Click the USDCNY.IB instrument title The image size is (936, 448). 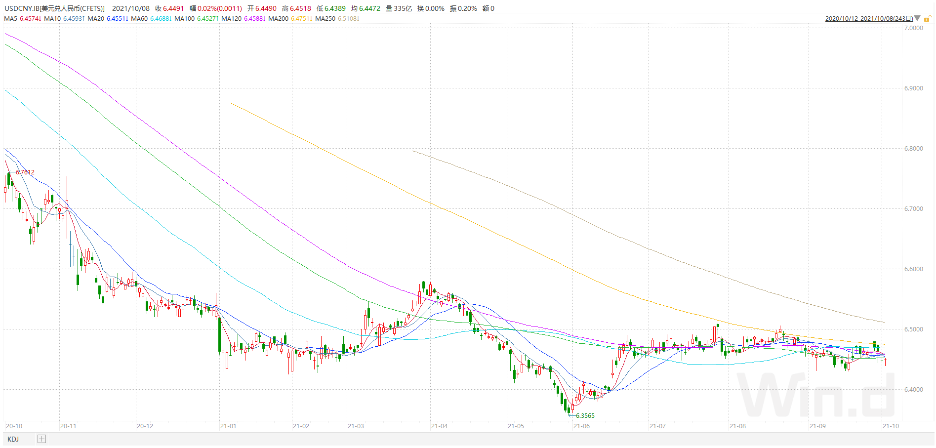point(55,8)
